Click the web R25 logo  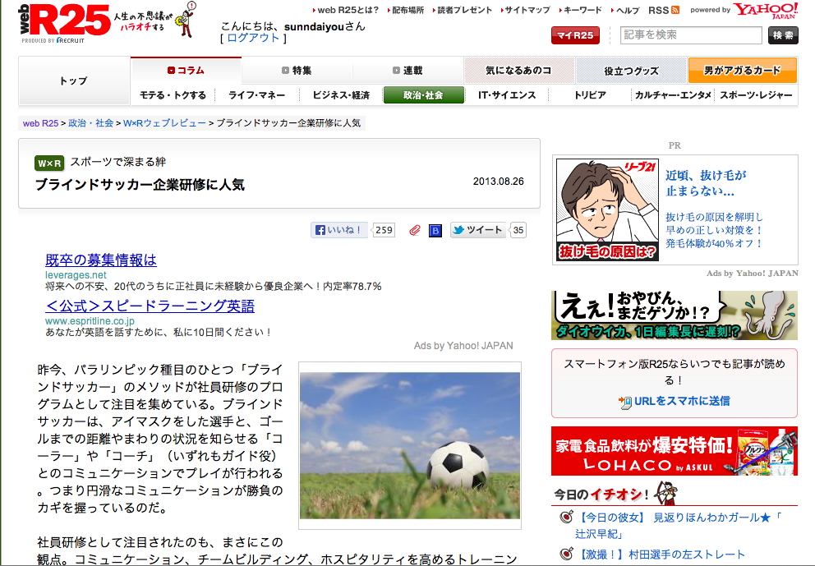[x=64, y=22]
